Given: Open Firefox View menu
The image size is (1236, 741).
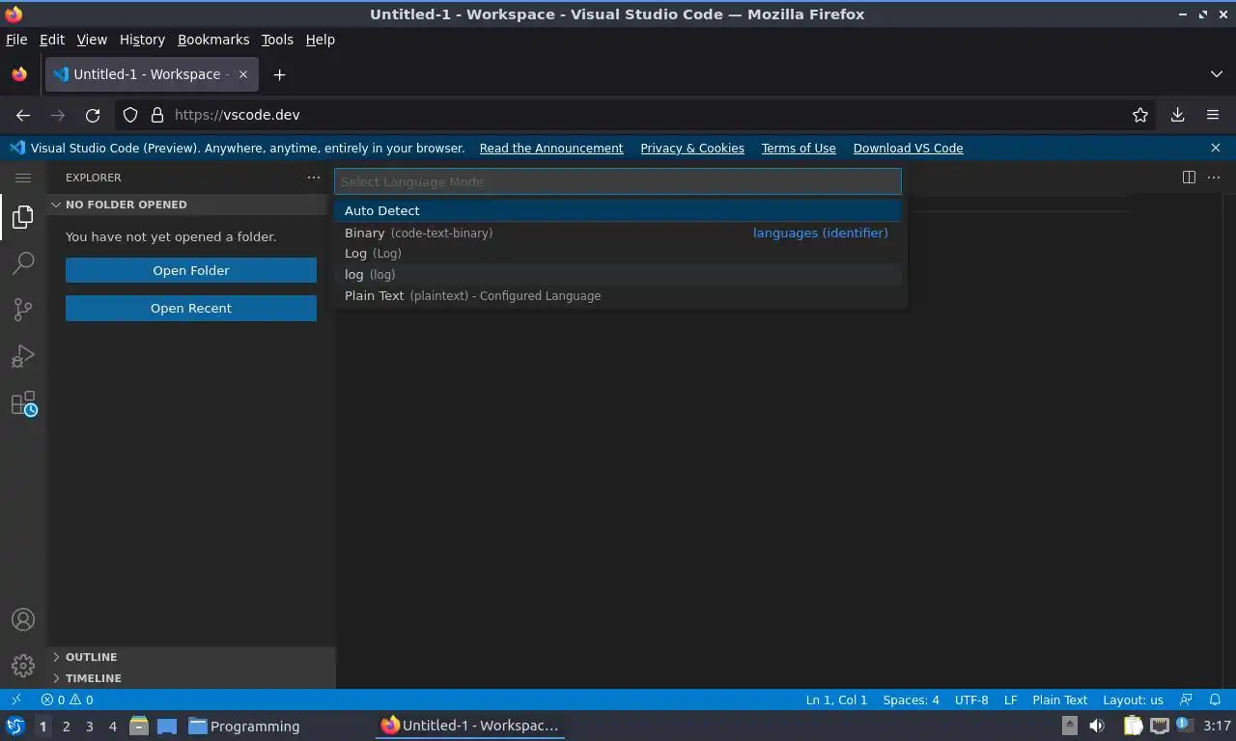Looking at the screenshot, I should (x=92, y=40).
